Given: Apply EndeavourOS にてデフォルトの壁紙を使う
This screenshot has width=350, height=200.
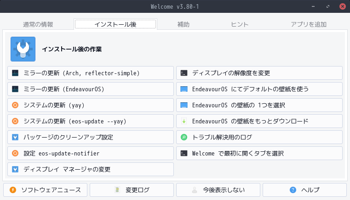Looking at the screenshot, I should pyautogui.click(x=259, y=89).
